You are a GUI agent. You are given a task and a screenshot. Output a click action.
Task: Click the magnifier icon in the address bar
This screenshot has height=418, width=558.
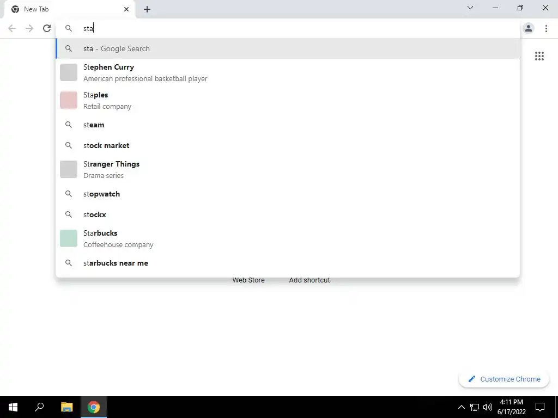click(x=69, y=28)
